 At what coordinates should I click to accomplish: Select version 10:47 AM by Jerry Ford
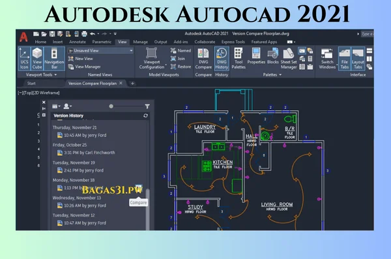click(x=82, y=223)
